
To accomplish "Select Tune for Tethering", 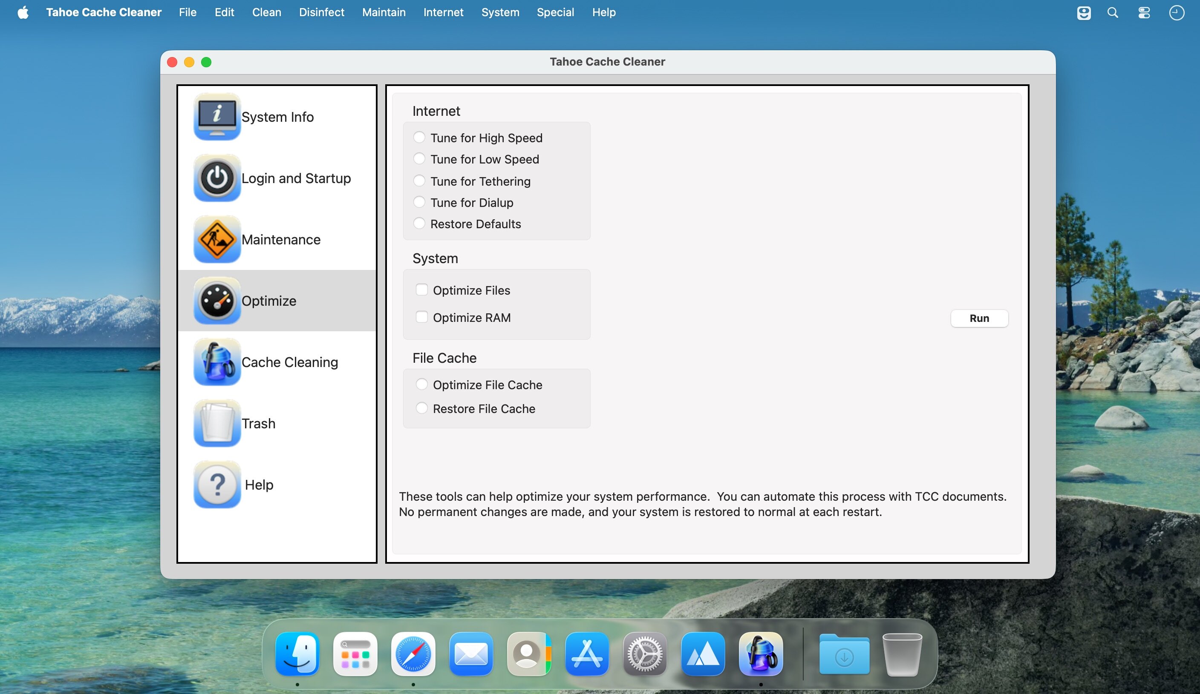I will click(x=419, y=180).
